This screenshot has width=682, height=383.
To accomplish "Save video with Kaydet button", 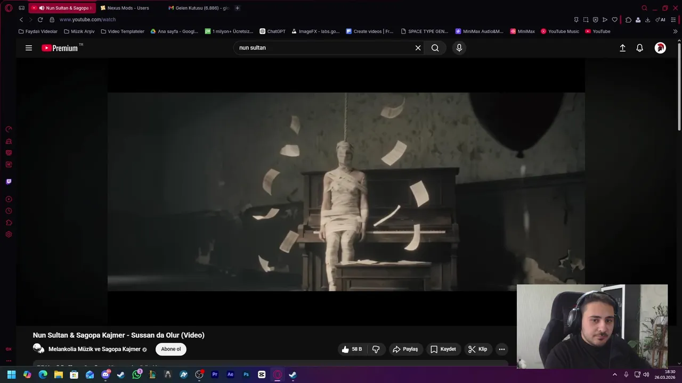I will pyautogui.click(x=443, y=349).
